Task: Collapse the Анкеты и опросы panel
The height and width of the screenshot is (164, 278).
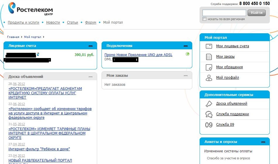Action: pyautogui.click(x=263, y=142)
